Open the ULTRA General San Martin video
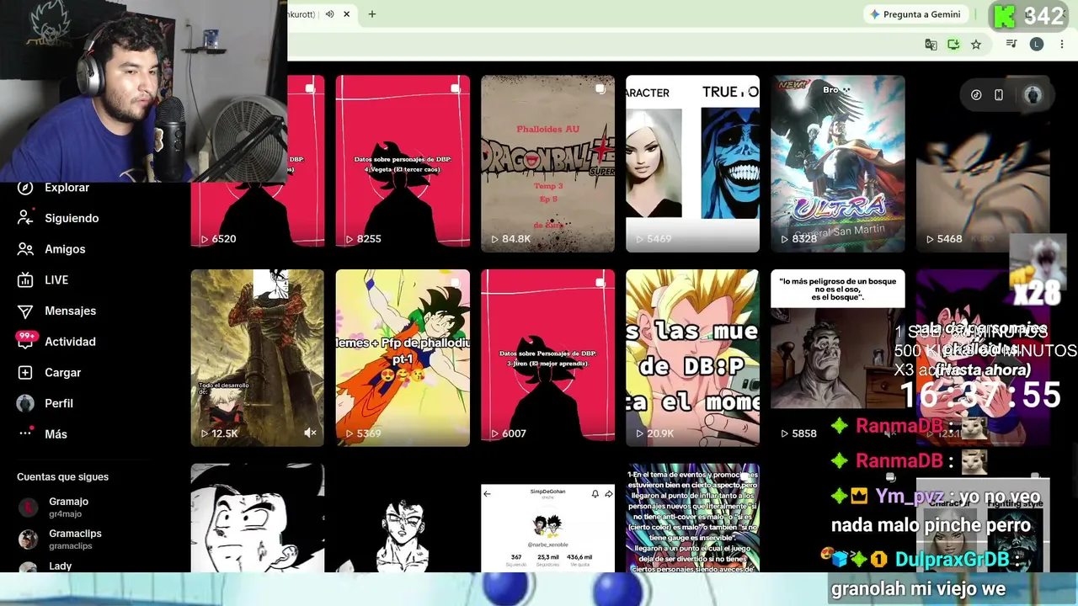 click(x=838, y=163)
